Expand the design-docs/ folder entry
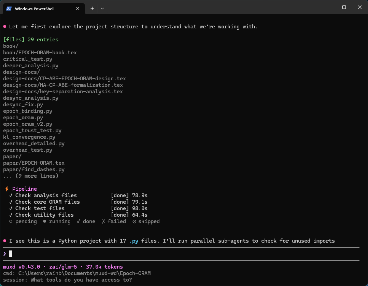This screenshot has width=368, height=286. pos(22,72)
